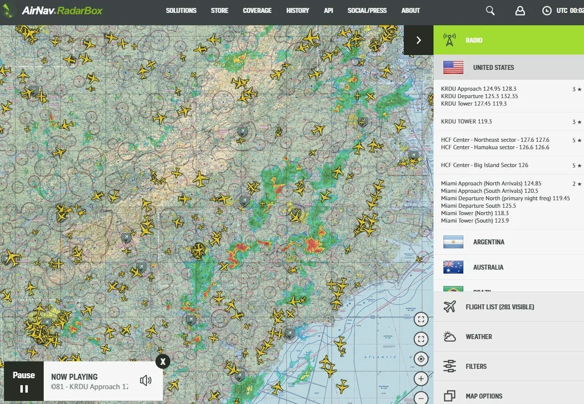Click the 3 star rating of KRDU TOWER 119.3
The image size is (584, 404).
tap(577, 122)
